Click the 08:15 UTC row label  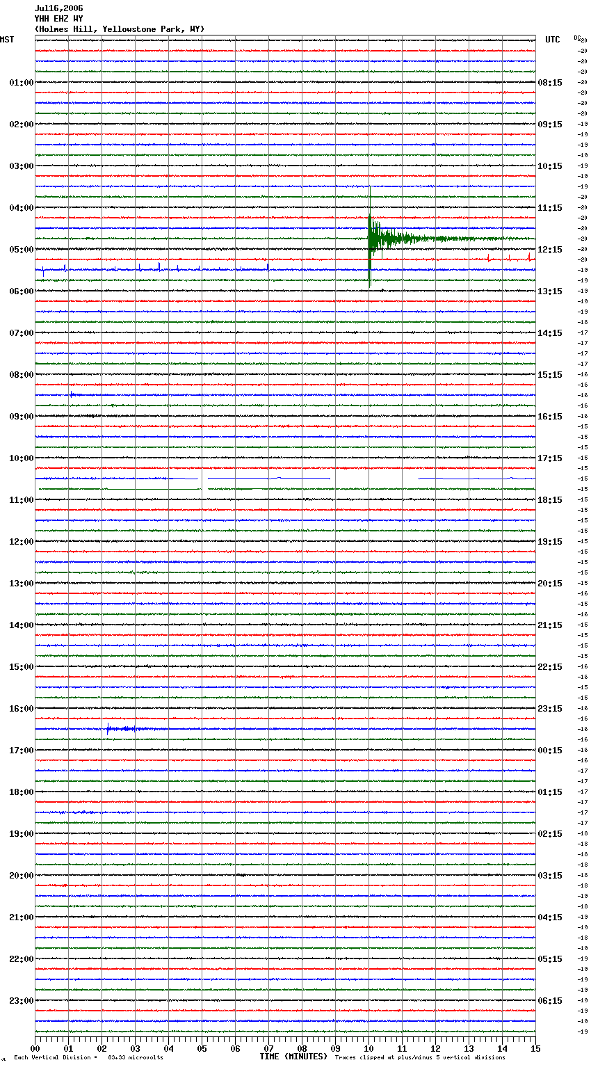click(550, 83)
